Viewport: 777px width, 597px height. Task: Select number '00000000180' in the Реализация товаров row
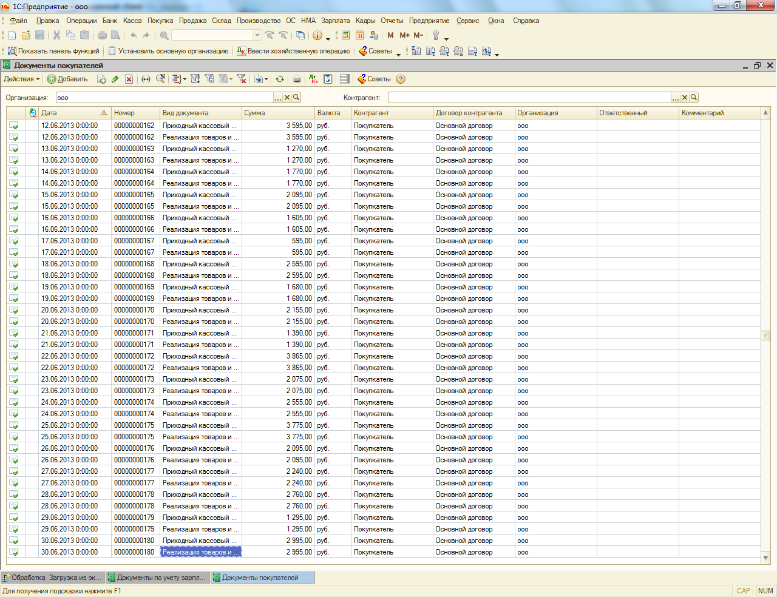(135, 552)
